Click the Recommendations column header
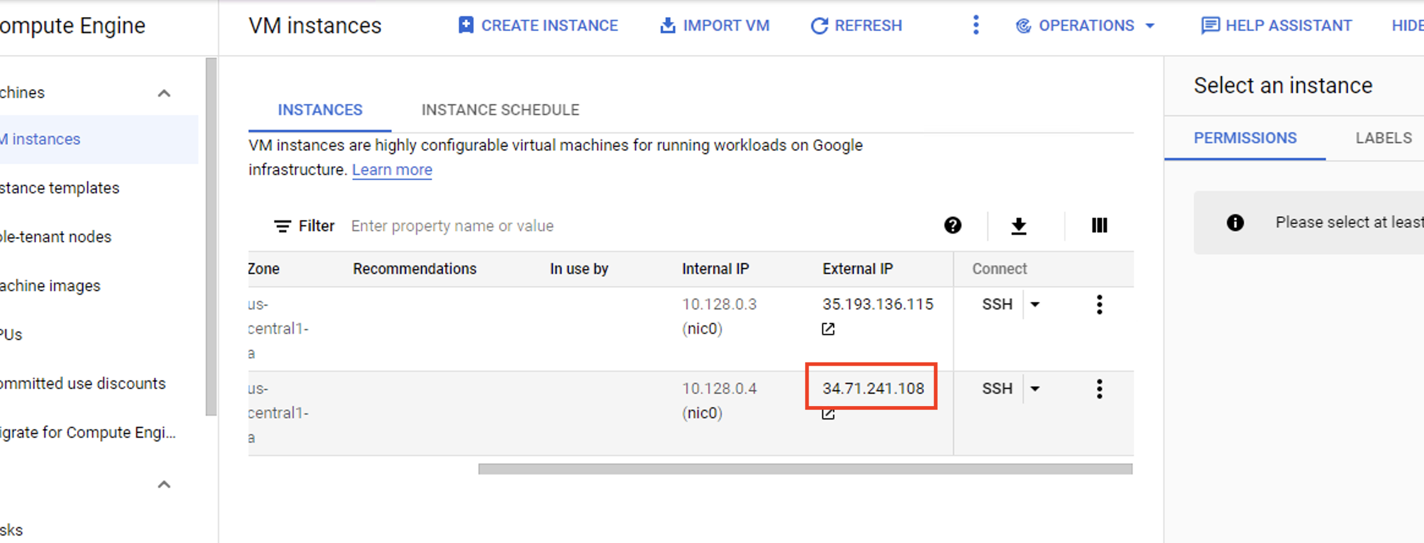Image resolution: width=1424 pixels, height=543 pixels. (415, 269)
